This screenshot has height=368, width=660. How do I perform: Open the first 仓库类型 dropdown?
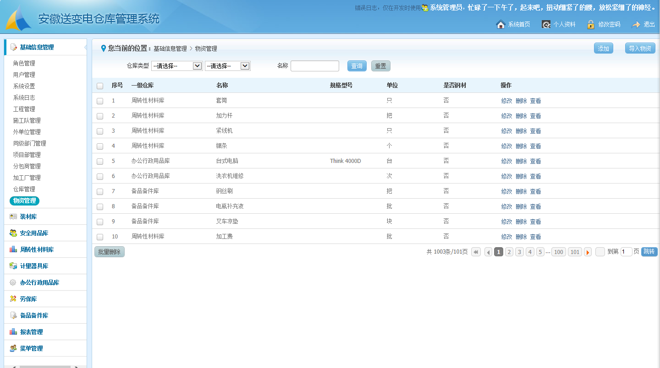point(177,66)
